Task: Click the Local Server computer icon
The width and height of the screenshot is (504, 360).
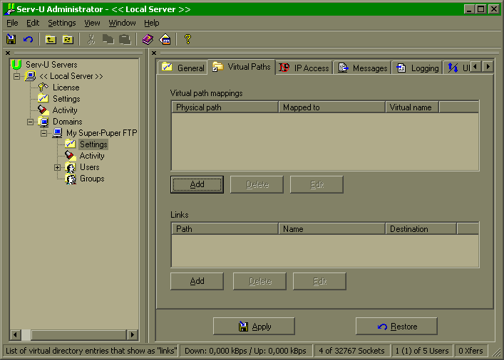Action: click(31, 76)
